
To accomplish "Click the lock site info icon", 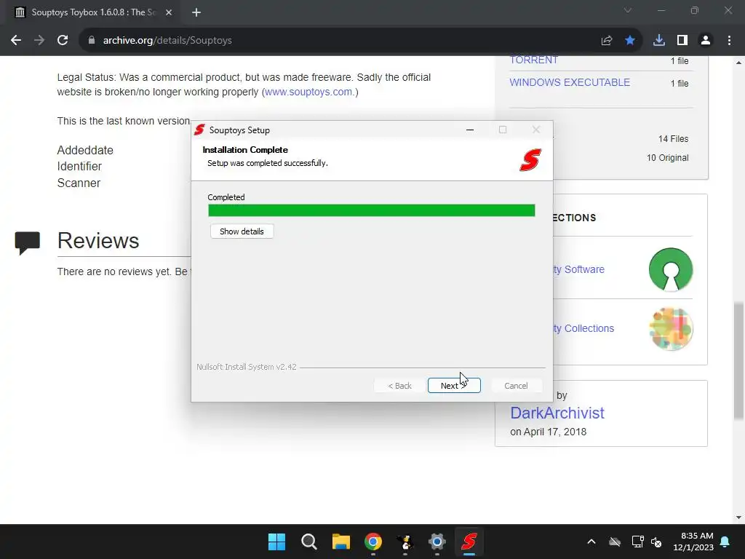I will (92, 41).
